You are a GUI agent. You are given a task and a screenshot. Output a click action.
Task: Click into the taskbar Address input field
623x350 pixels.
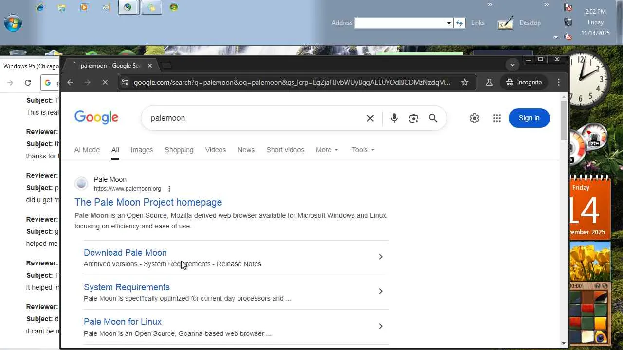[x=401, y=23]
